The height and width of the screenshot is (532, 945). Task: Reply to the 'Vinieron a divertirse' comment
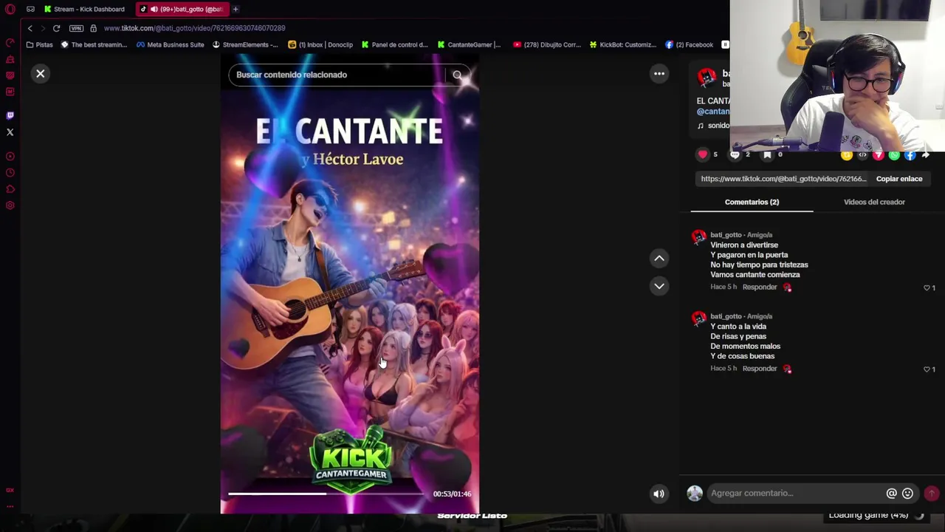[x=760, y=287]
